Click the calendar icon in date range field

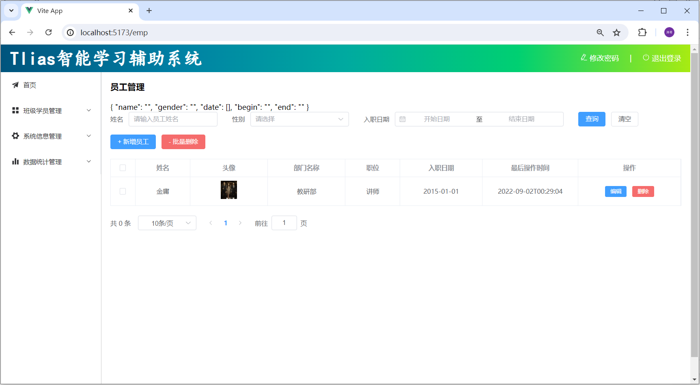pos(403,119)
